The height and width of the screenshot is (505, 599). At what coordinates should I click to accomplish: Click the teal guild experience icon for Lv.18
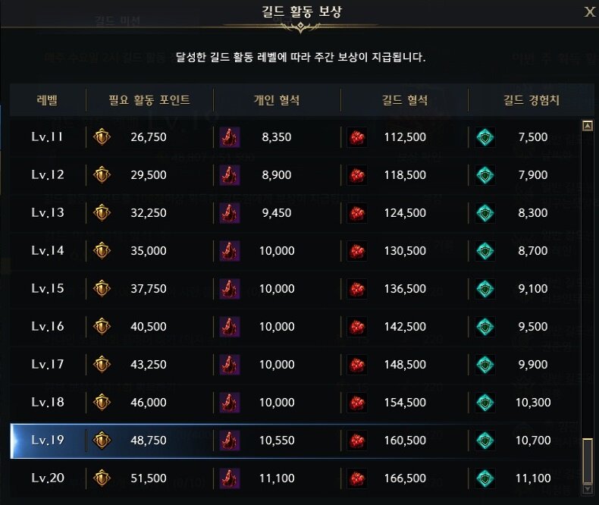click(x=485, y=402)
